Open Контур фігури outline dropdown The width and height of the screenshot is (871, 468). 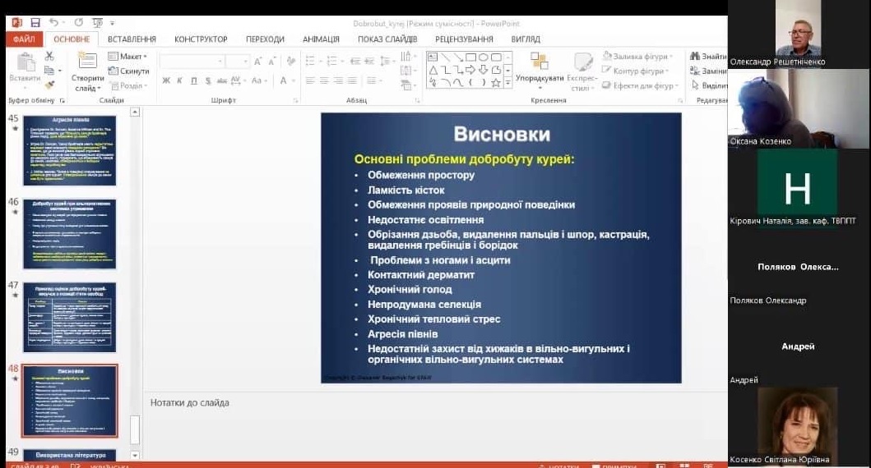click(x=636, y=71)
